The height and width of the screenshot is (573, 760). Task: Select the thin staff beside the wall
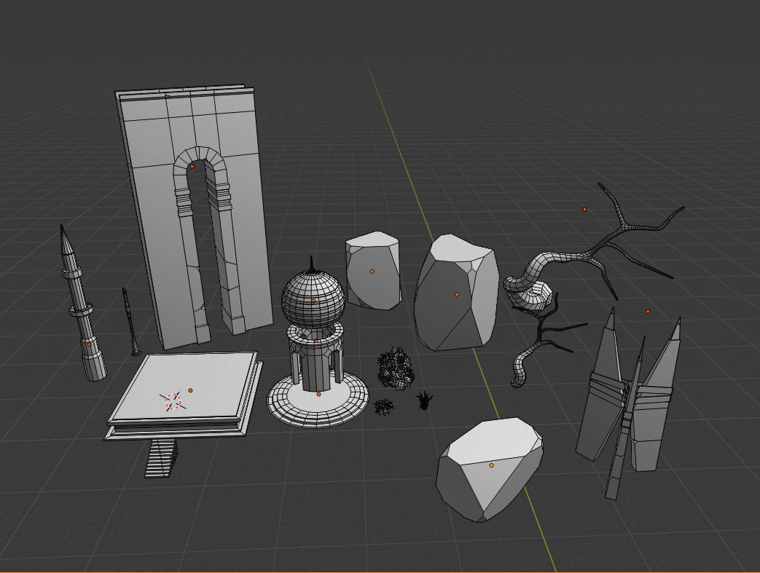click(131, 322)
